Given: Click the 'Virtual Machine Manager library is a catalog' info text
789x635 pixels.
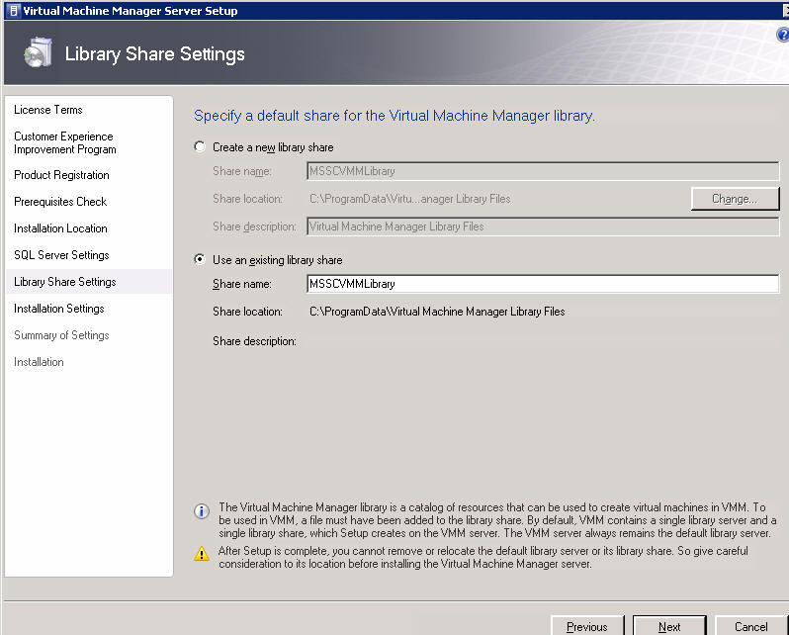Looking at the screenshot, I should point(497,520).
